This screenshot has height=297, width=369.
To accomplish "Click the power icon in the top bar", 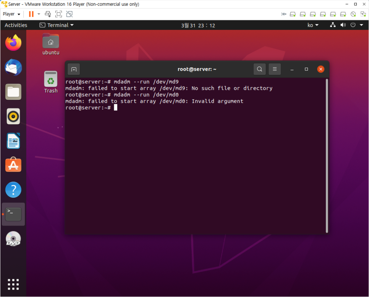I will pyautogui.click(x=353, y=25).
